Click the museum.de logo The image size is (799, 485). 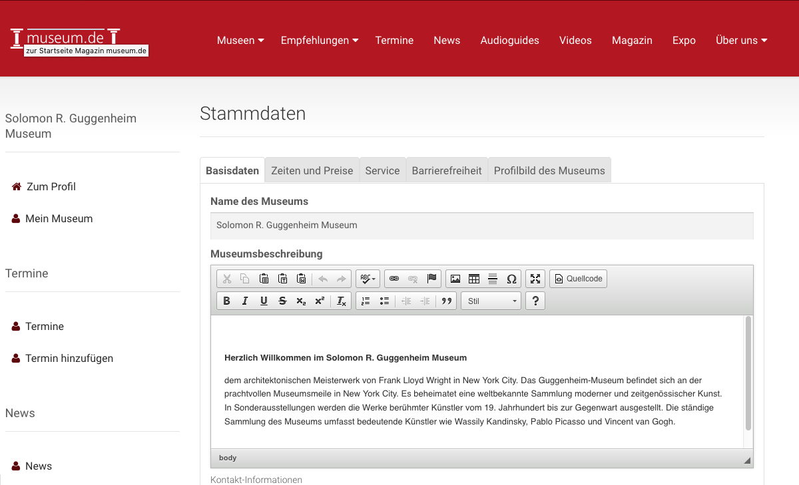[65, 39]
